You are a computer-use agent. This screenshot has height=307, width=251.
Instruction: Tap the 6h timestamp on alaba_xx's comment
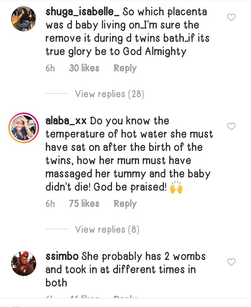click(50, 204)
